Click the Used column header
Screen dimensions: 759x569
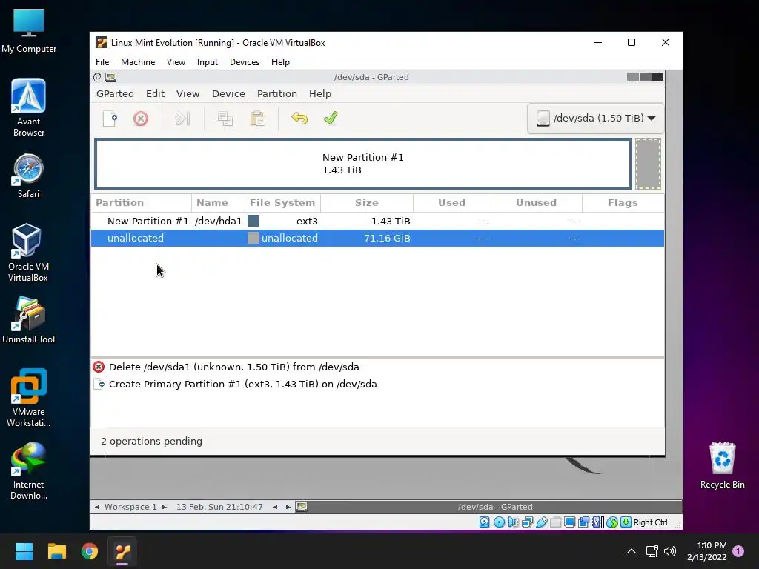click(x=451, y=203)
